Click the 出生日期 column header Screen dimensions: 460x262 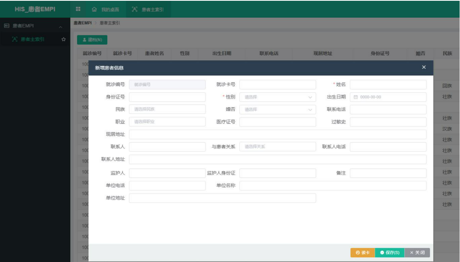click(x=222, y=53)
